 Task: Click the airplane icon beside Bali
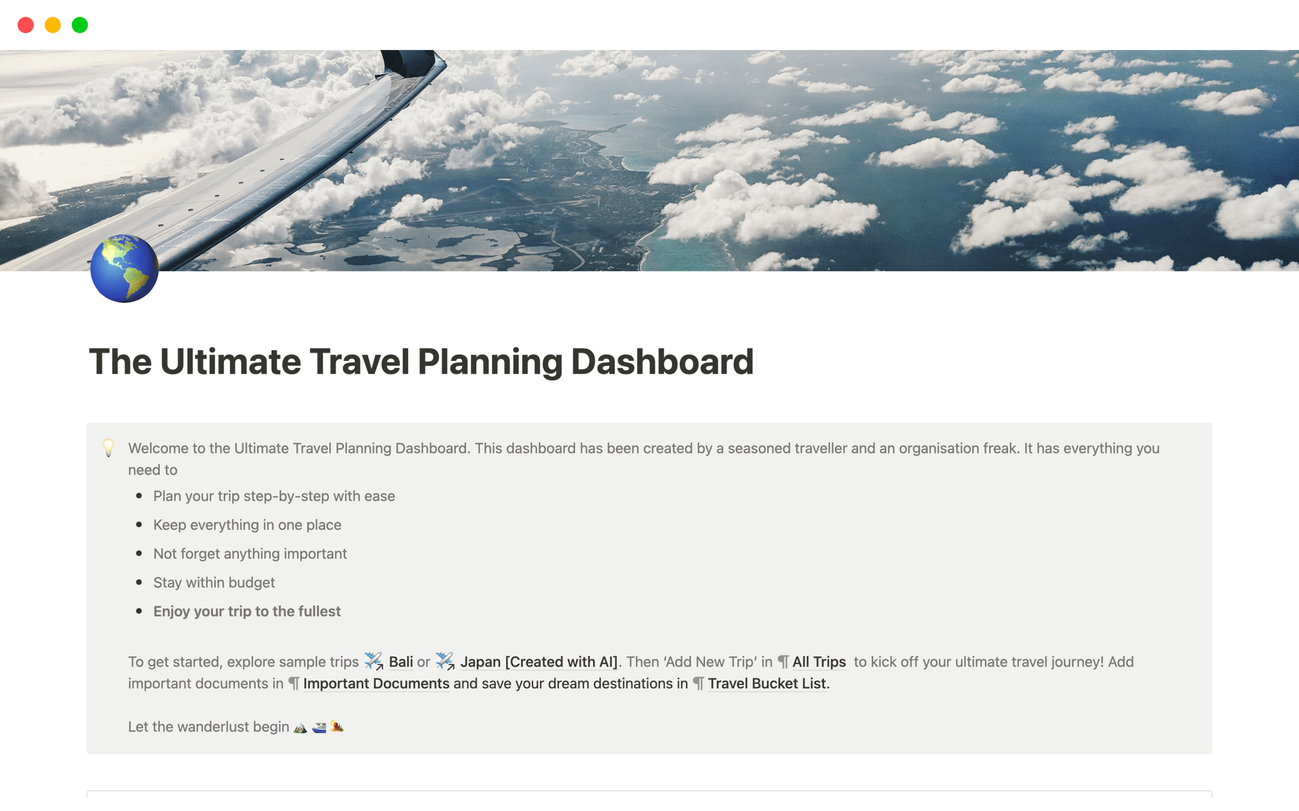tap(373, 661)
